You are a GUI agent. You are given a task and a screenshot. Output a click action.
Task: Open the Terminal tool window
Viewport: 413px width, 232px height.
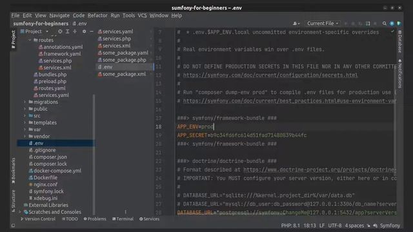pyautogui.click(x=123, y=219)
